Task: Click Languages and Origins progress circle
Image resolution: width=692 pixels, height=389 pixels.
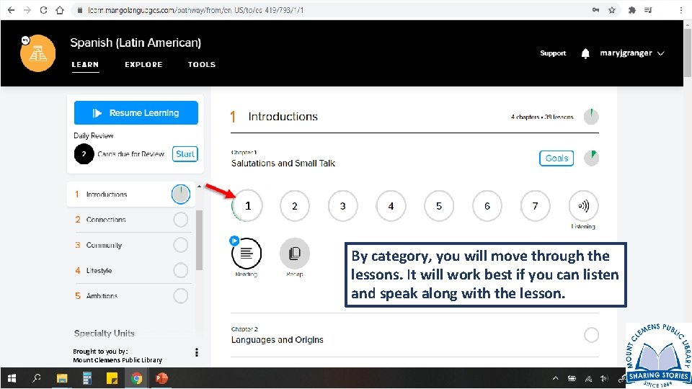Action: [x=591, y=335]
